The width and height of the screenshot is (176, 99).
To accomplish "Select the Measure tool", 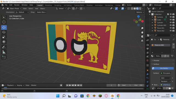I will pyautogui.click(x=4, y=52).
